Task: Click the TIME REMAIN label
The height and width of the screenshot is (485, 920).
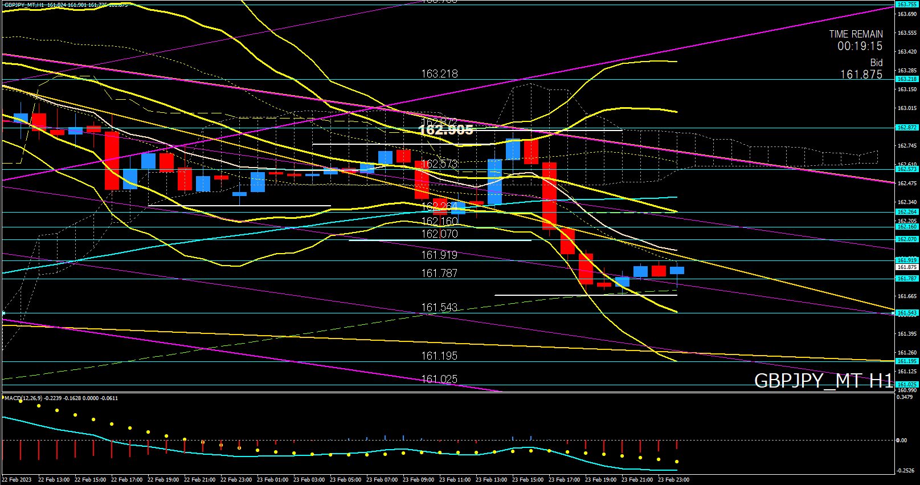Action: coord(856,34)
